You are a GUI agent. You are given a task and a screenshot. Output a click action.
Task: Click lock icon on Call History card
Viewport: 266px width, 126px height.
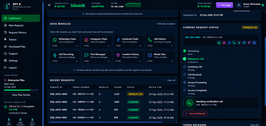[x=172, y=46]
